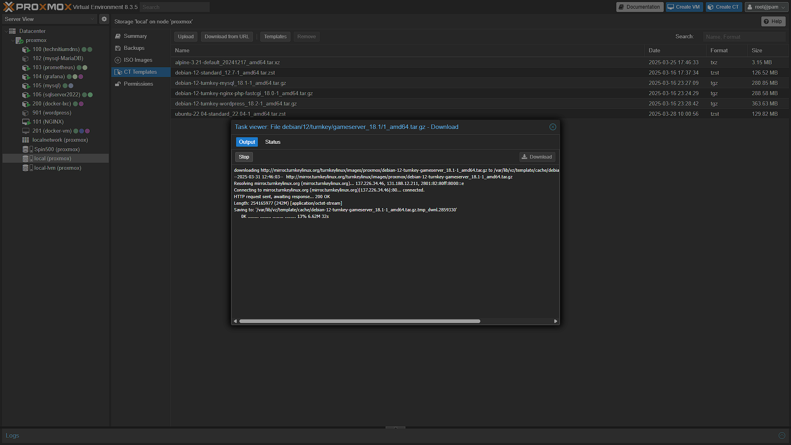
Task: Switch to the Status tab
Action: tap(273, 142)
